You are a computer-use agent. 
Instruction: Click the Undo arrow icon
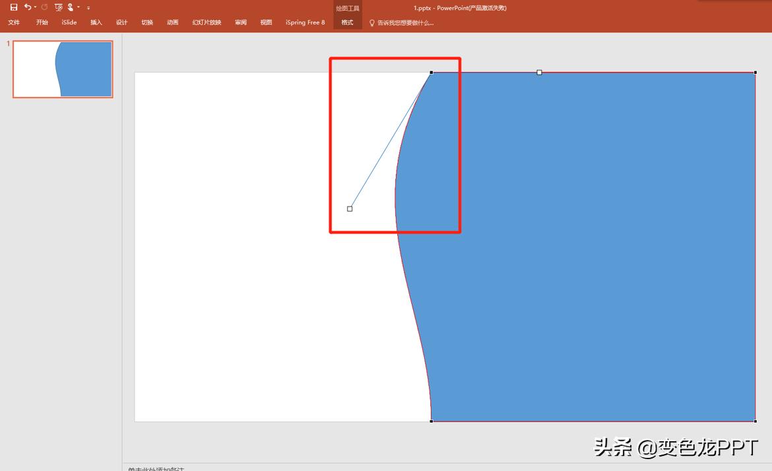click(x=28, y=7)
